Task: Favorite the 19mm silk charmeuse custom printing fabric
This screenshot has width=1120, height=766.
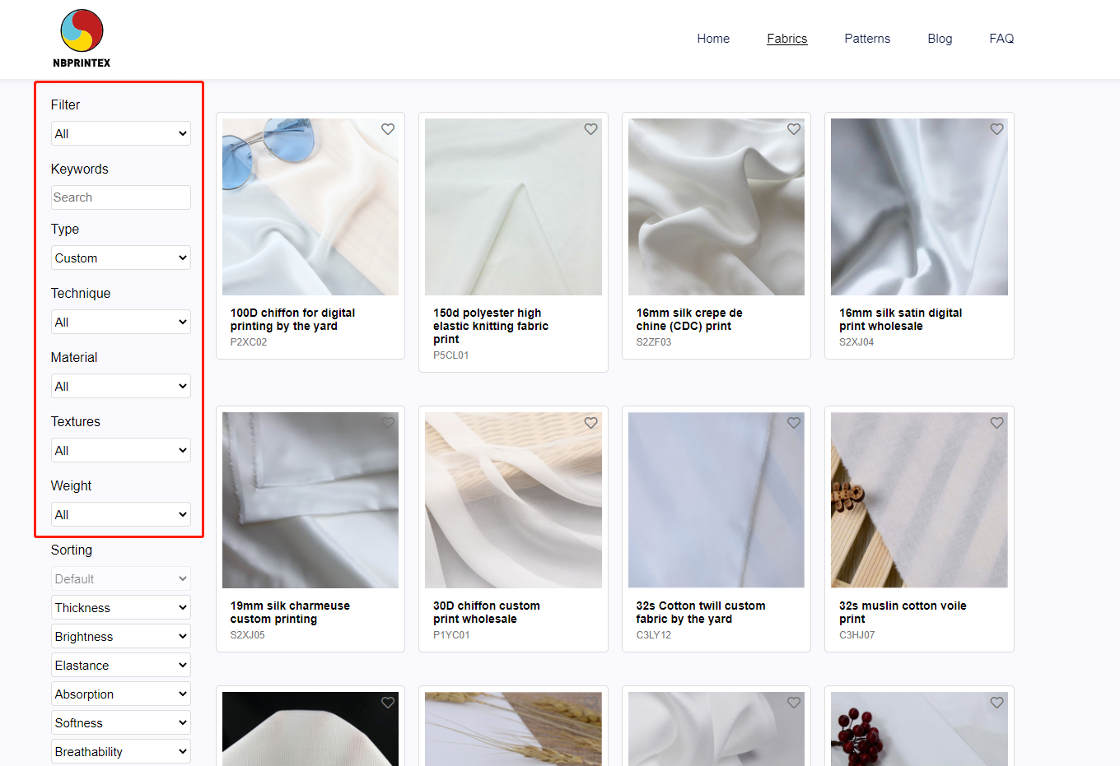Action: [388, 423]
